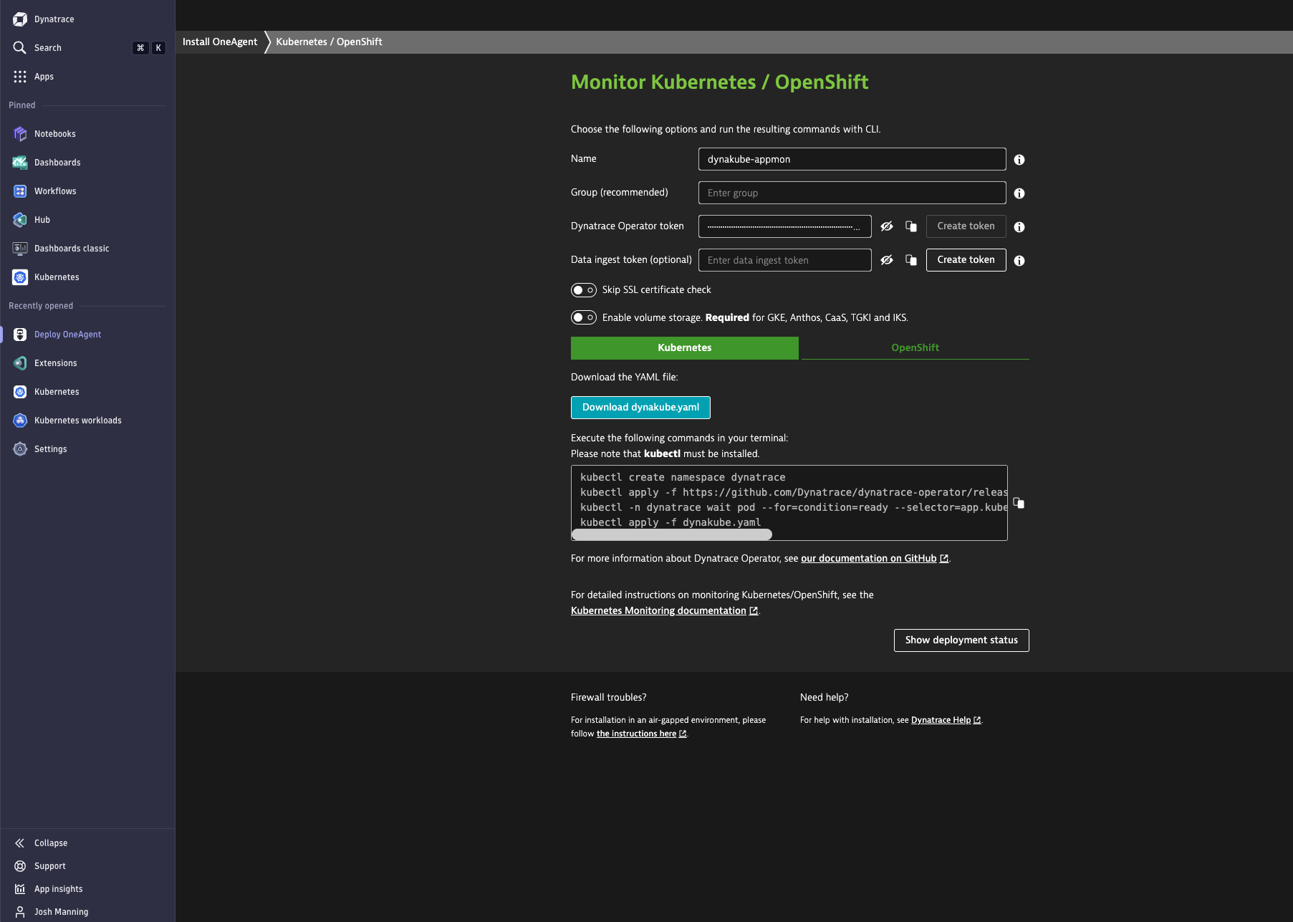The width and height of the screenshot is (1293, 922).
Task: Click info icon next to Data ingest token
Action: (1019, 261)
